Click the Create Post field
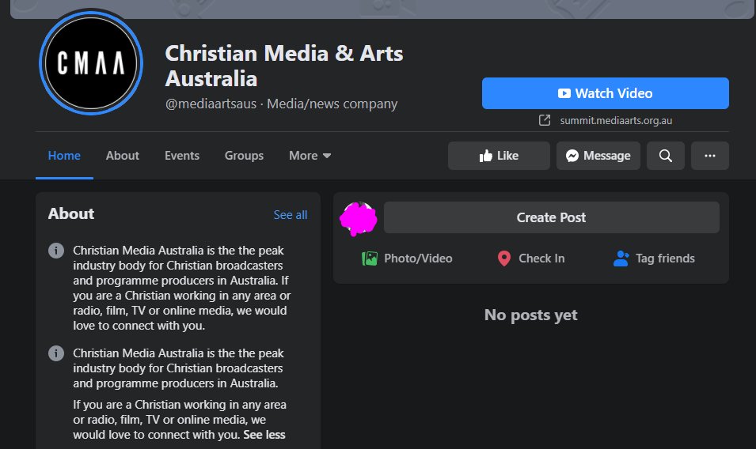Screen dimensions: 756x449 pos(551,217)
